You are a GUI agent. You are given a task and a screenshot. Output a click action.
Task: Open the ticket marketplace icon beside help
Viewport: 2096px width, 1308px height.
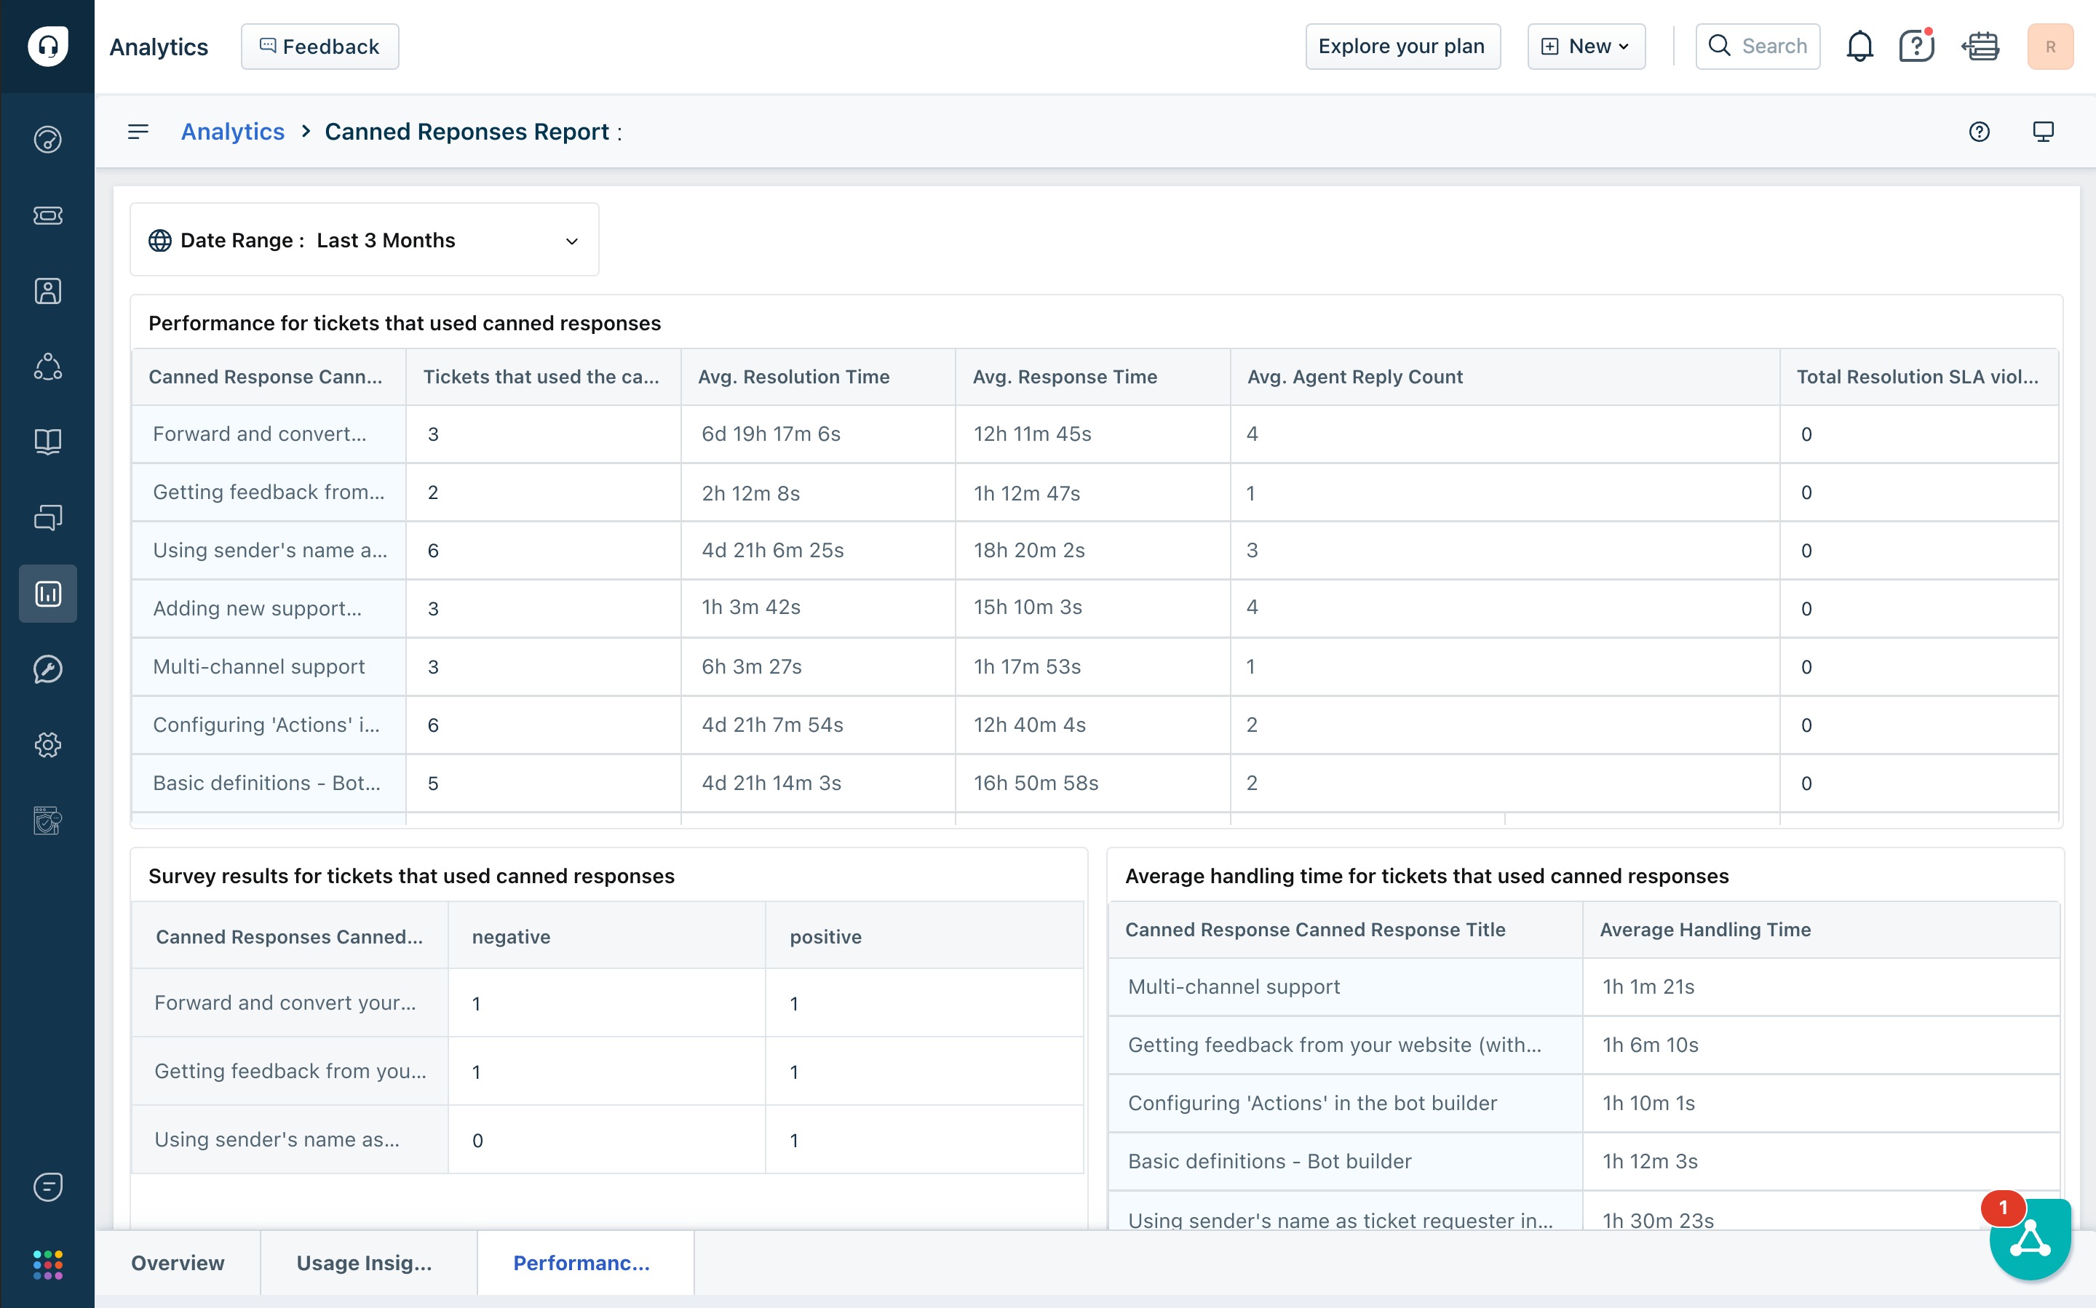click(1980, 46)
